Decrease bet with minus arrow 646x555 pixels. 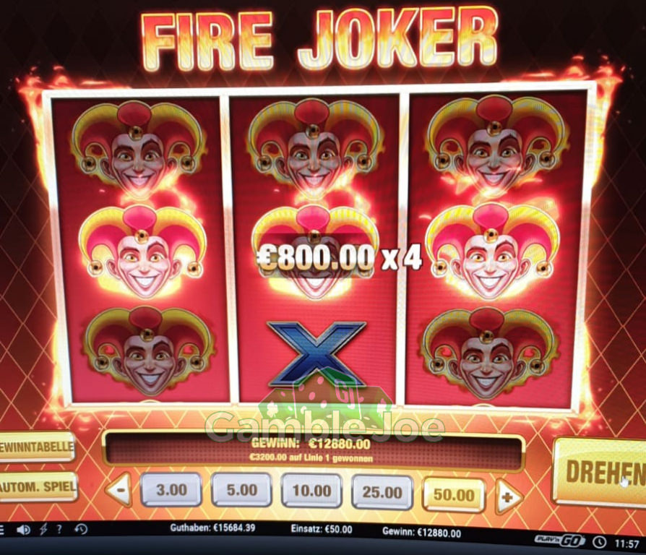[119, 490]
